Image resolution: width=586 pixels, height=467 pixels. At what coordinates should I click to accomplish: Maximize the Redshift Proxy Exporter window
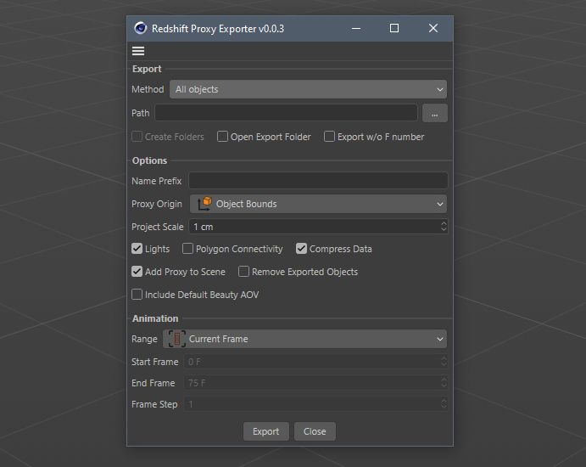point(394,28)
